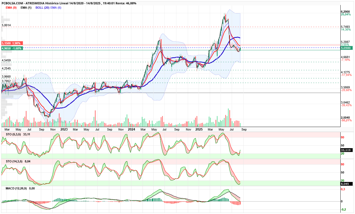Image resolution: width=355 pixels, height=214 pixels.
Task: Click the 33,119 stochastic value tag
Action: [346, 150]
